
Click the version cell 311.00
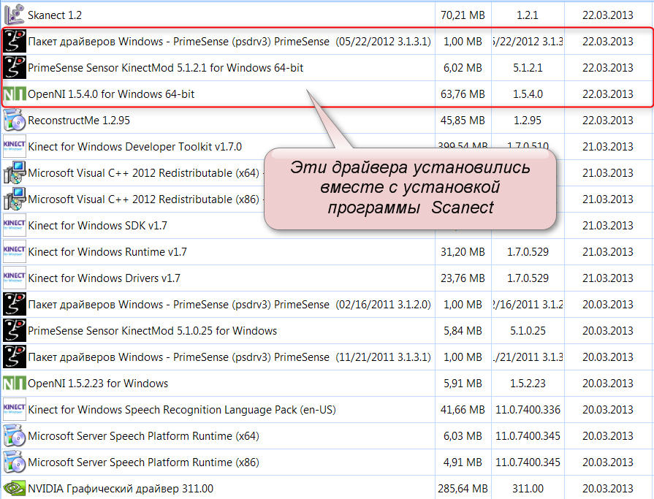[x=528, y=488]
